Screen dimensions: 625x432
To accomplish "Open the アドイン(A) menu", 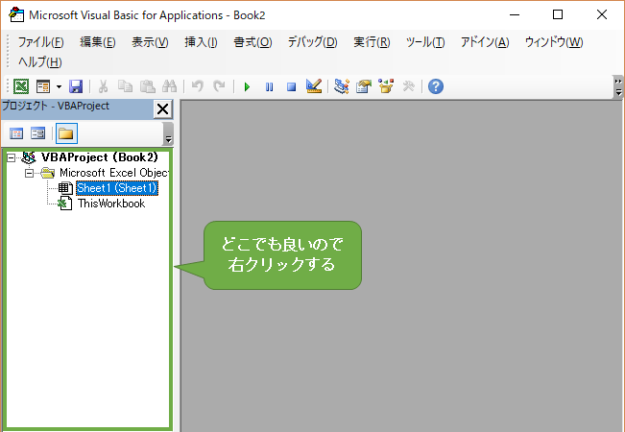I will pos(485,42).
